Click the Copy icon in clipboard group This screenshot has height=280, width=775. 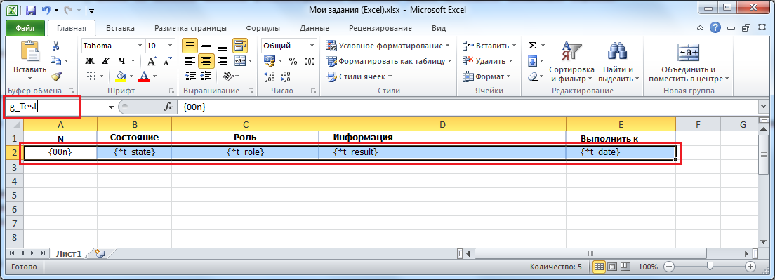point(56,61)
